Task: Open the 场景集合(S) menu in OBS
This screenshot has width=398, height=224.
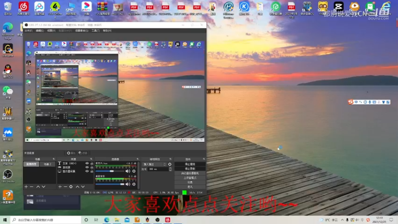Action: tap(82, 30)
